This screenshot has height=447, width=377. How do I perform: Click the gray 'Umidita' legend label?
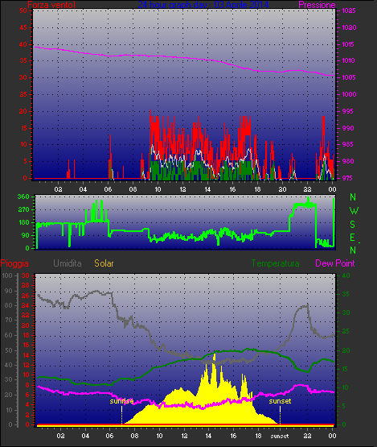click(68, 263)
